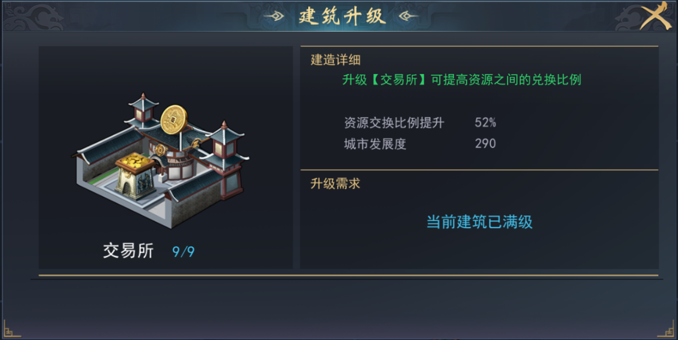Click the 建造详细 section heading

(x=335, y=60)
